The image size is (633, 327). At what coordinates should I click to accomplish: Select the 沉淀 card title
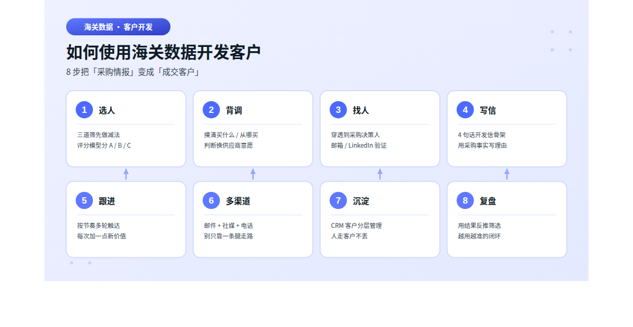point(361,201)
